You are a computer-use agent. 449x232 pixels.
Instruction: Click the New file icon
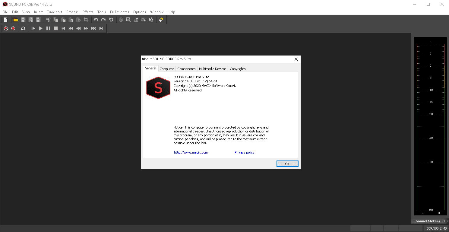(x=5, y=20)
